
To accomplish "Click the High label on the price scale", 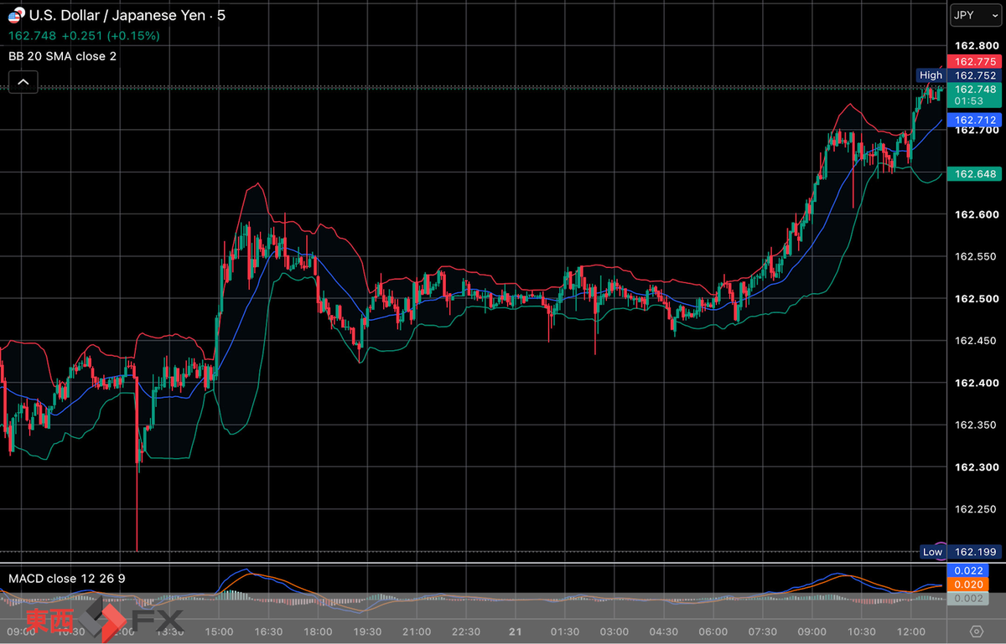I will pyautogui.click(x=931, y=75).
